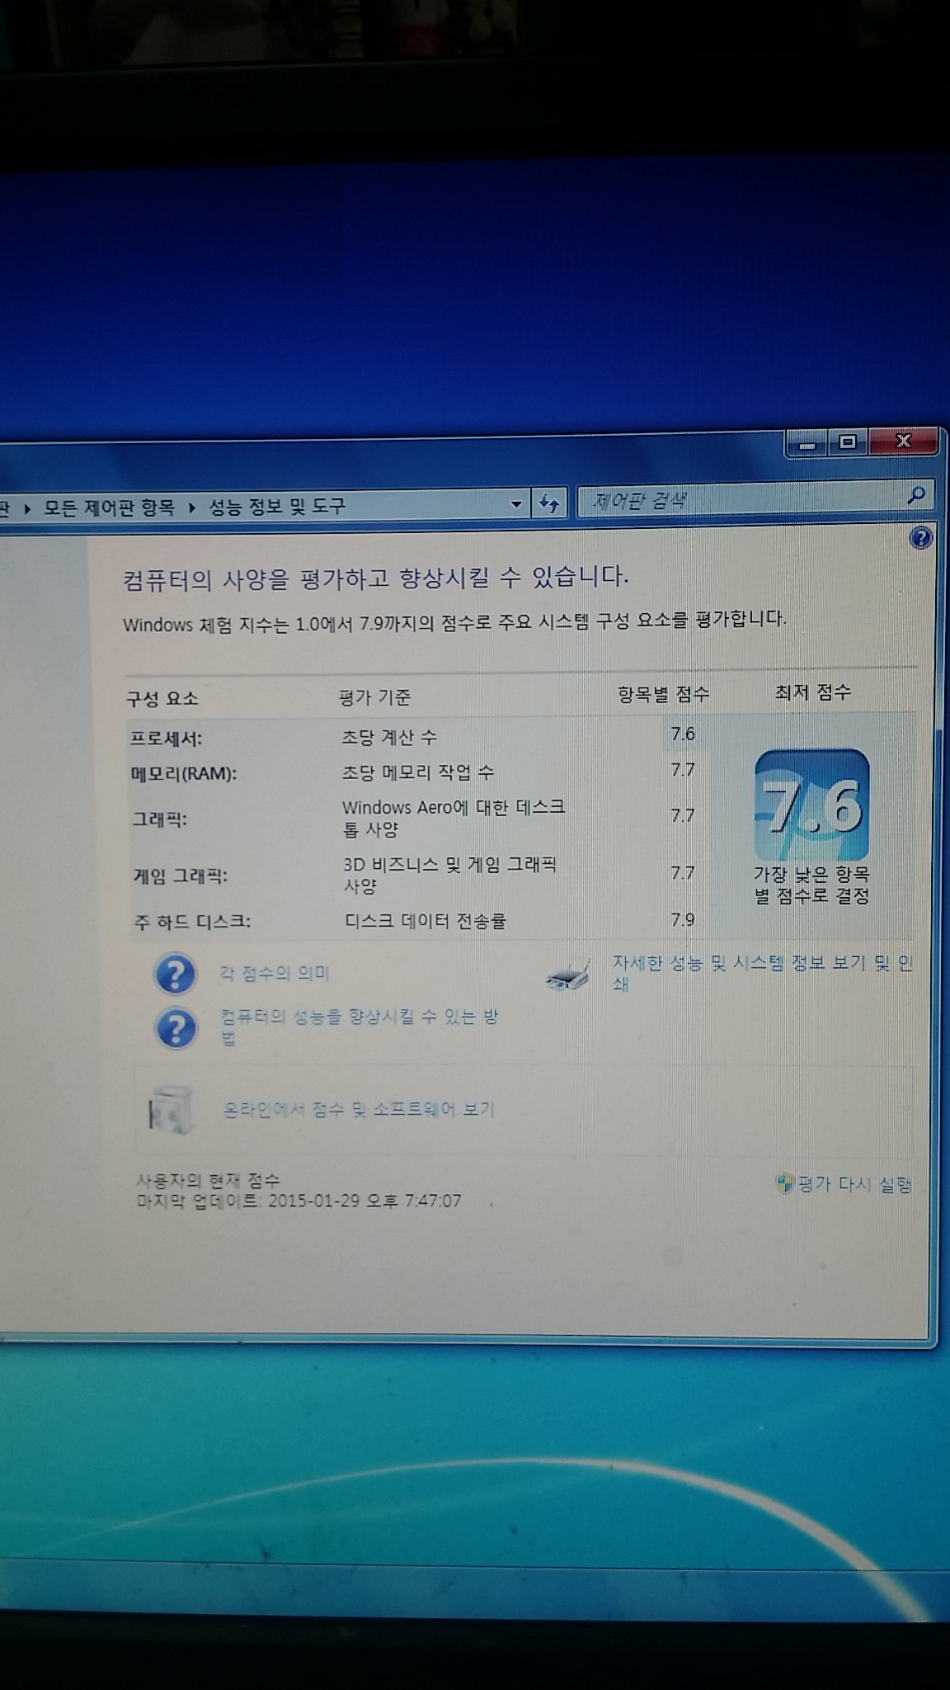
Task: Click the 구성 요소 column header
Action: click(162, 699)
